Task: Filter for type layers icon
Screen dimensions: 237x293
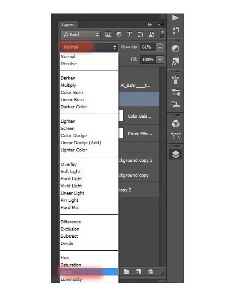Action: (x=130, y=34)
